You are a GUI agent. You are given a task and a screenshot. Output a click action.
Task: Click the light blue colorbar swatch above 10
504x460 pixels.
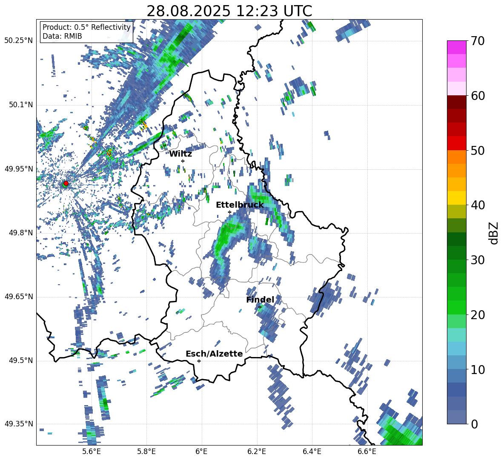[456, 349]
